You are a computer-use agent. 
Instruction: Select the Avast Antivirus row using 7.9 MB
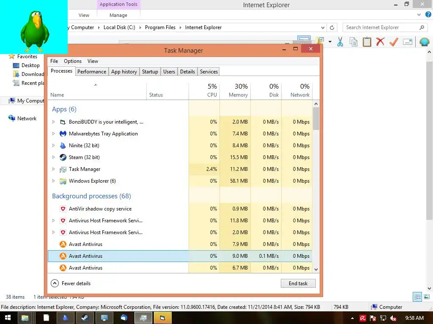click(180, 244)
